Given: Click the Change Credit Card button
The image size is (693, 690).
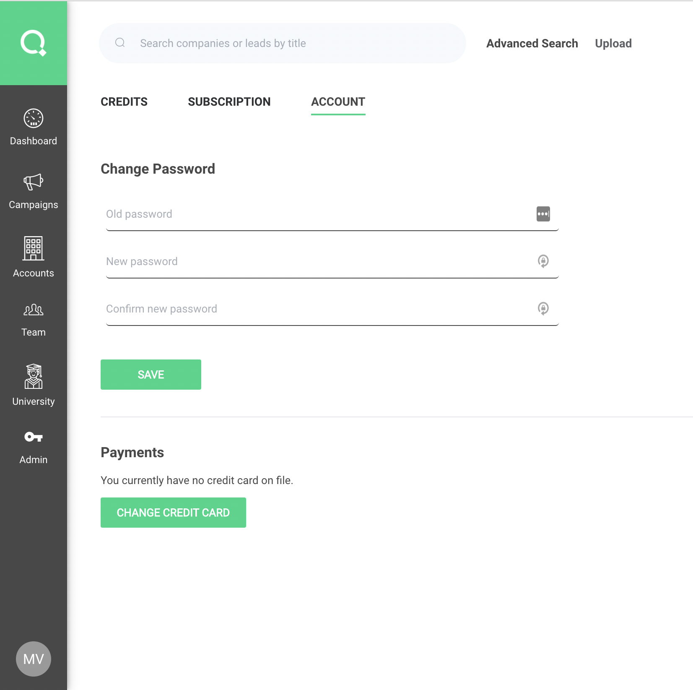Looking at the screenshot, I should coord(173,513).
